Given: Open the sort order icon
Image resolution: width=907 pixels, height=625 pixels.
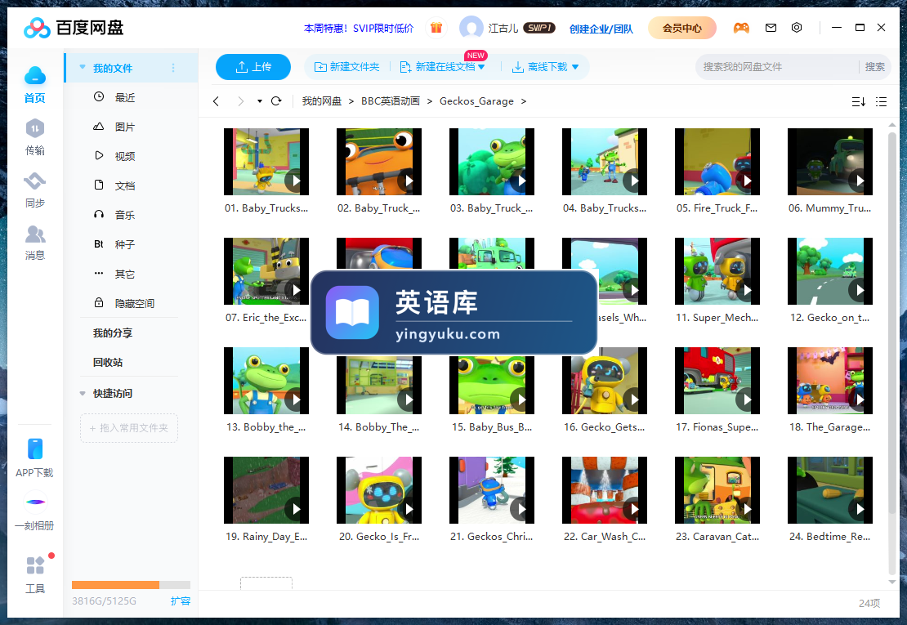Looking at the screenshot, I should pyautogui.click(x=859, y=102).
